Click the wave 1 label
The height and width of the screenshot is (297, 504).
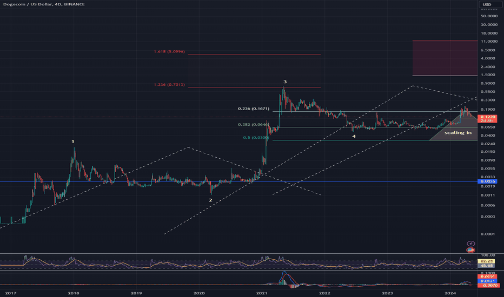coord(72,141)
